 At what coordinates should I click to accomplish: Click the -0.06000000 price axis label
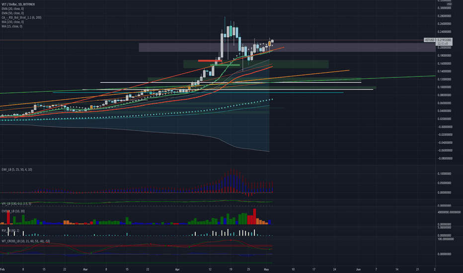pos(445,150)
